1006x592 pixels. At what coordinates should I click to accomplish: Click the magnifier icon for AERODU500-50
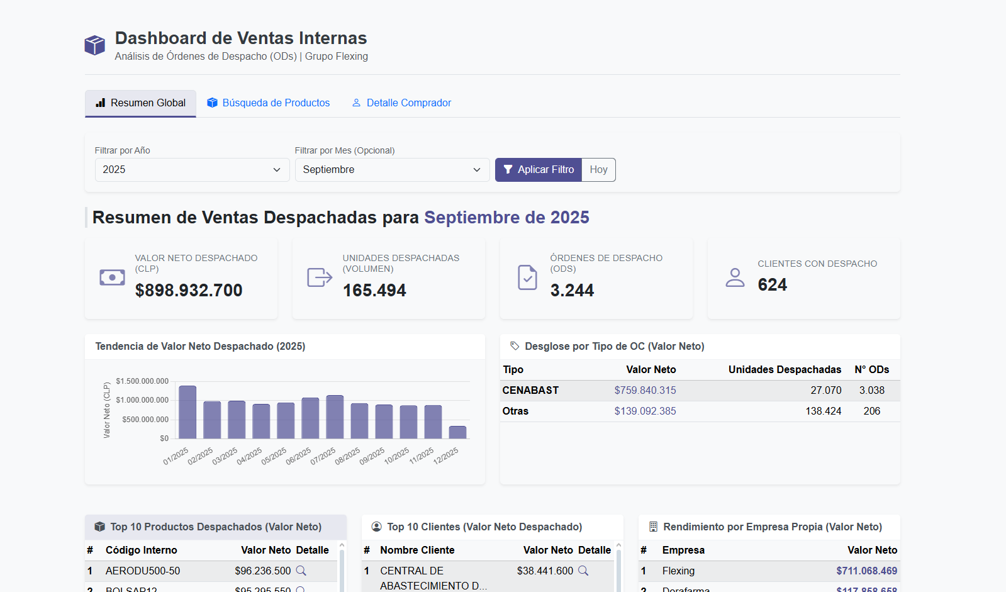[301, 571]
